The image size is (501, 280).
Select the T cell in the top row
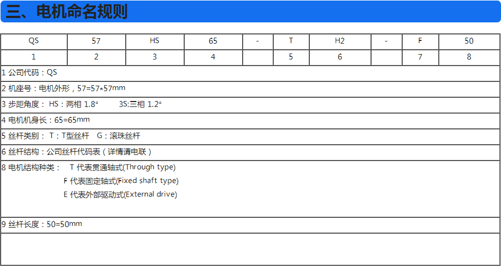coord(291,41)
